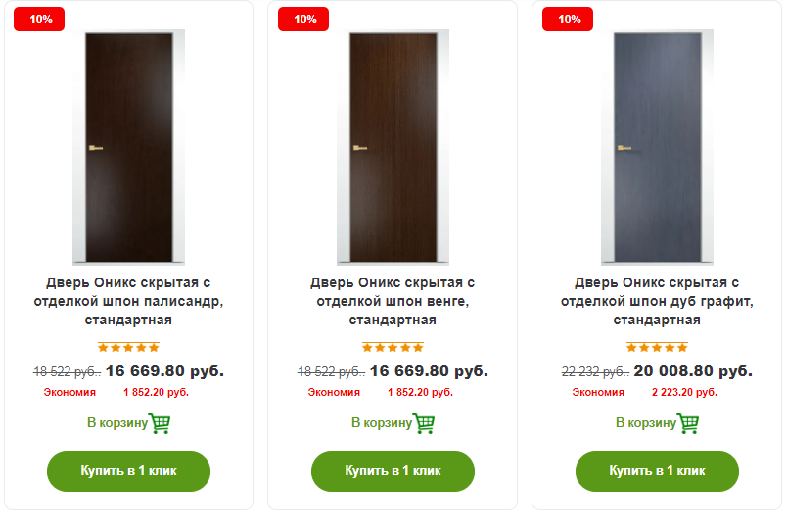Click the -10% badge on the palisander door
Viewport: 786px width, 513px height.
(39, 20)
